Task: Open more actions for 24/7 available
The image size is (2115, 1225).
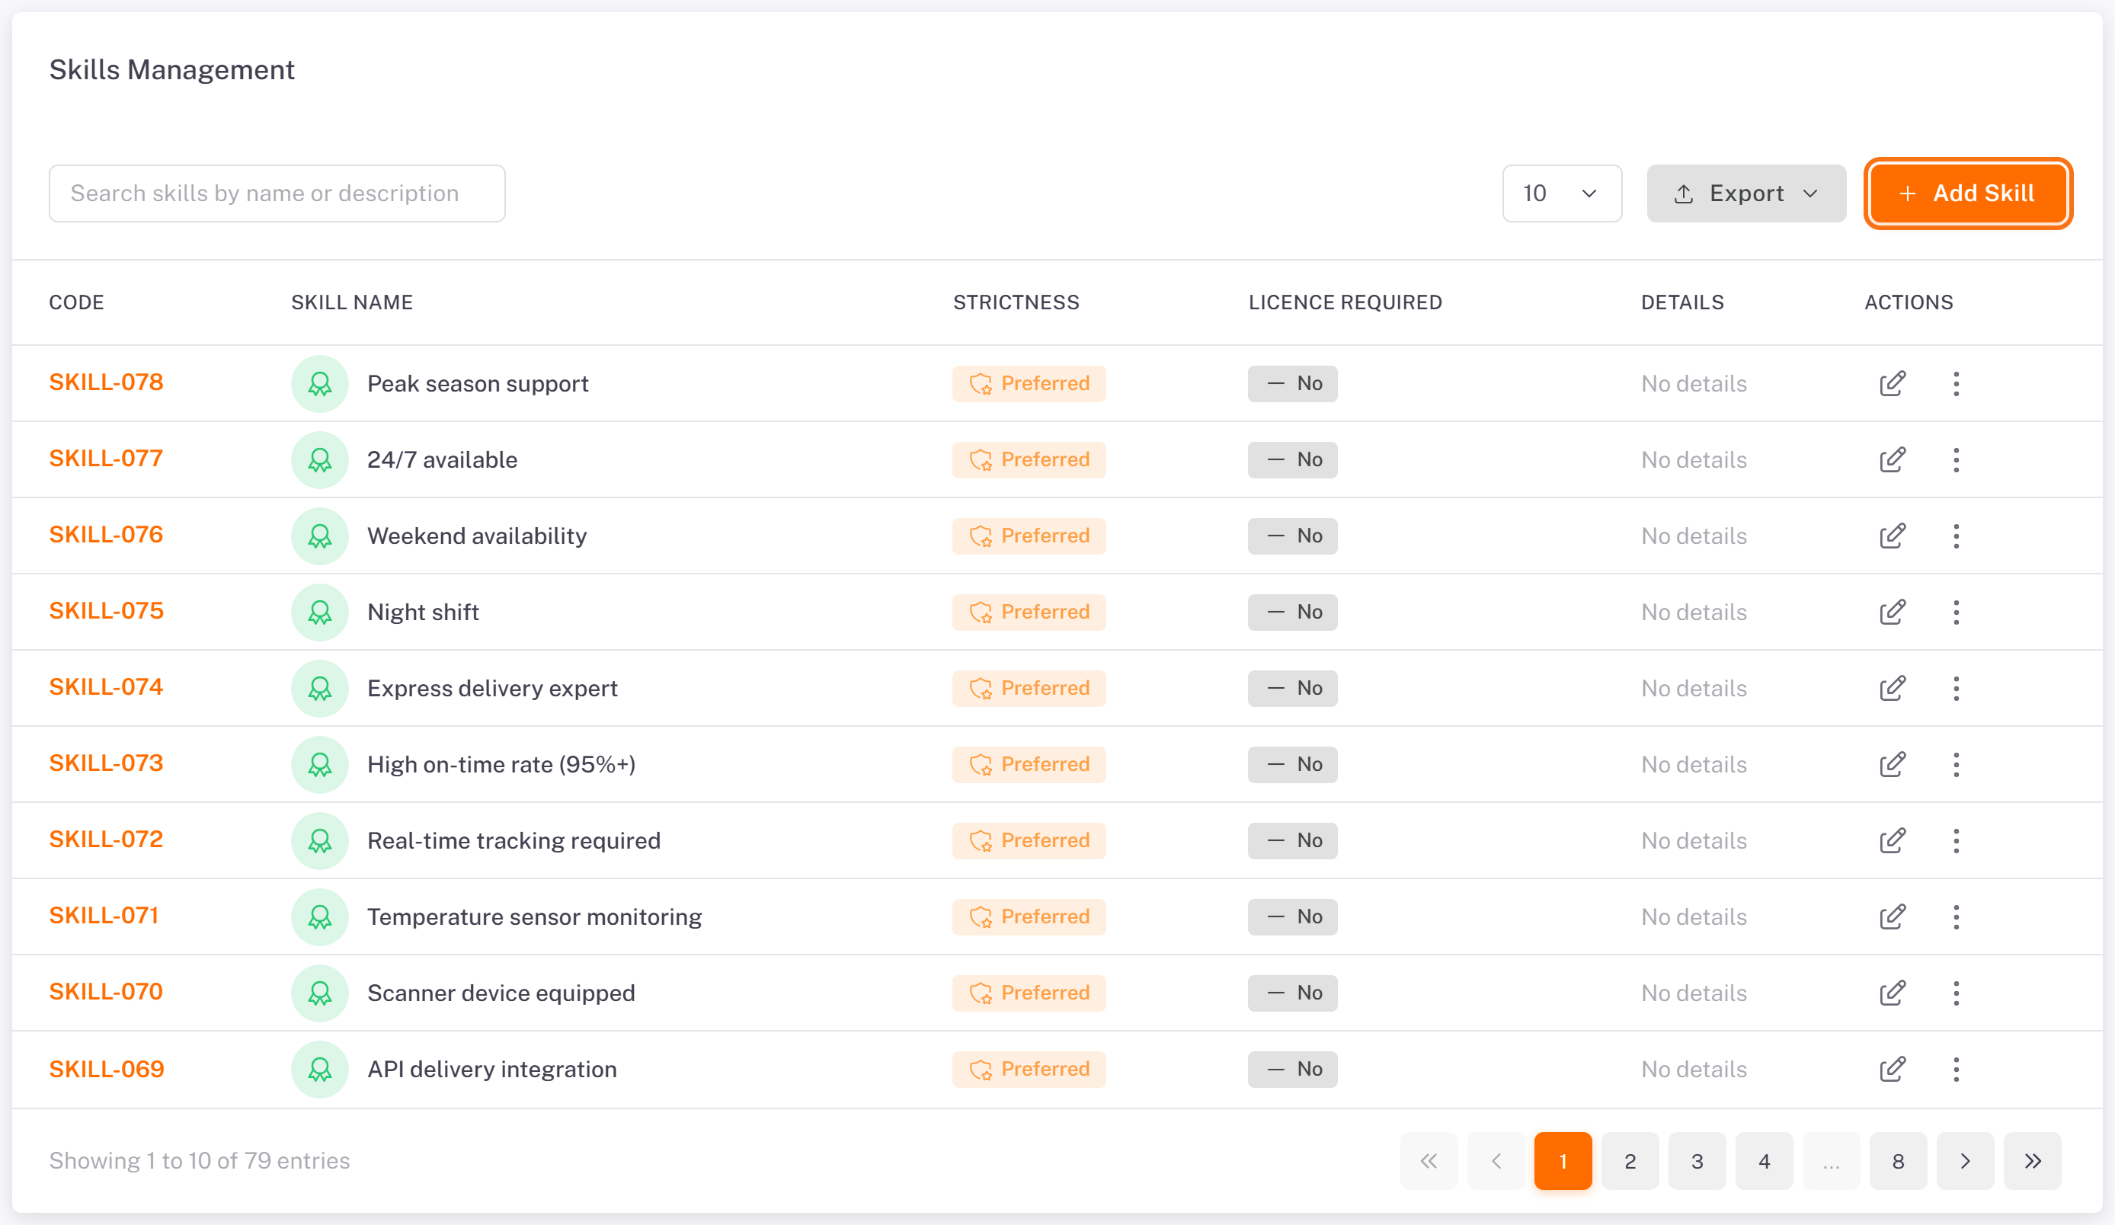Action: click(x=1956, y=460)
